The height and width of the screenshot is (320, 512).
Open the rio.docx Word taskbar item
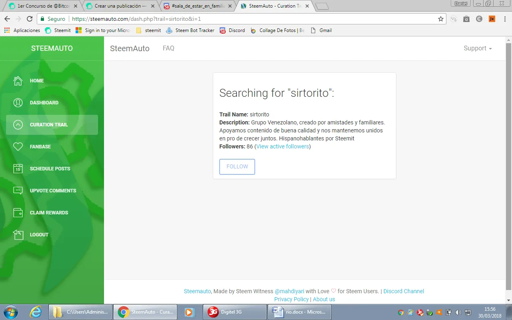[x=300, y=312]
